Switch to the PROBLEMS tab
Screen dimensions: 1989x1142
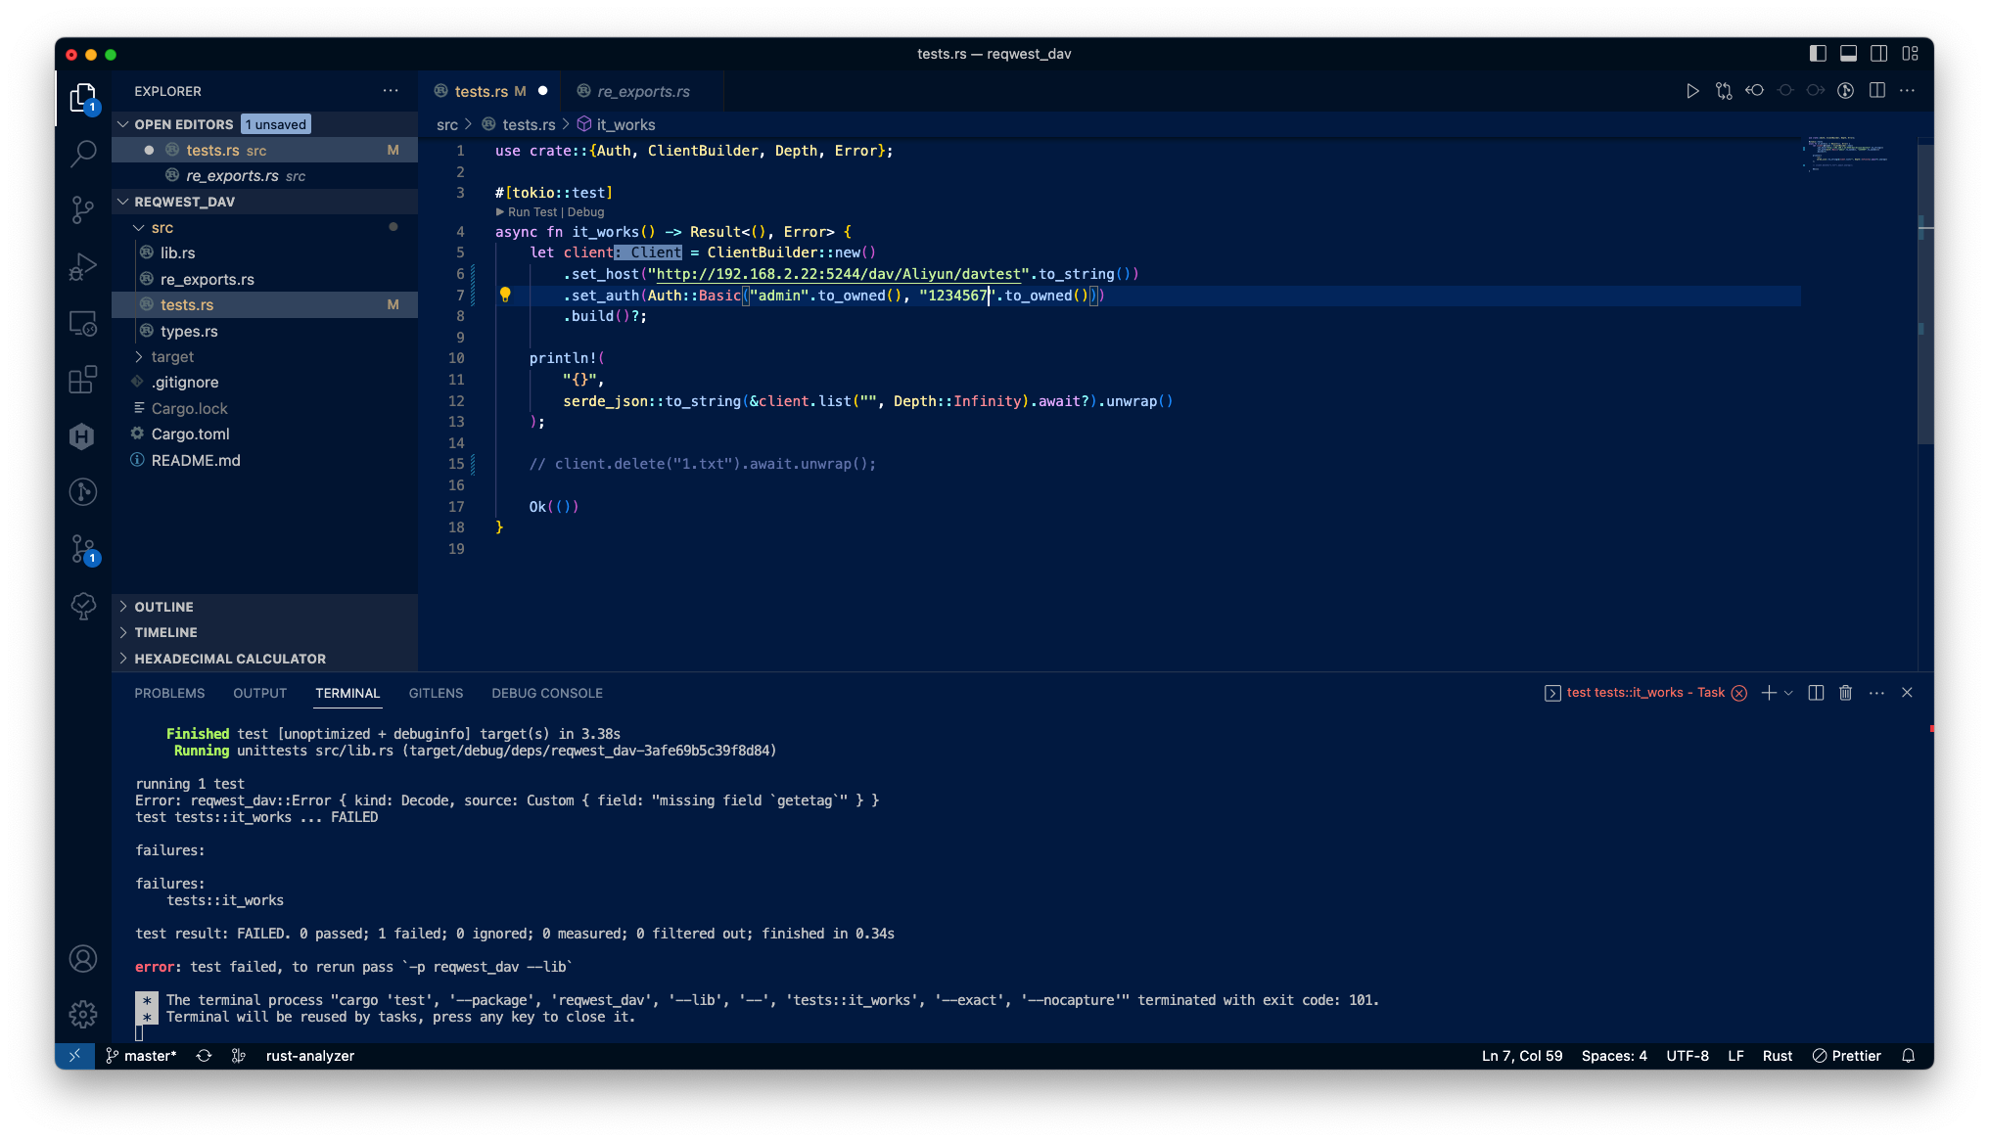coord(169,693)
